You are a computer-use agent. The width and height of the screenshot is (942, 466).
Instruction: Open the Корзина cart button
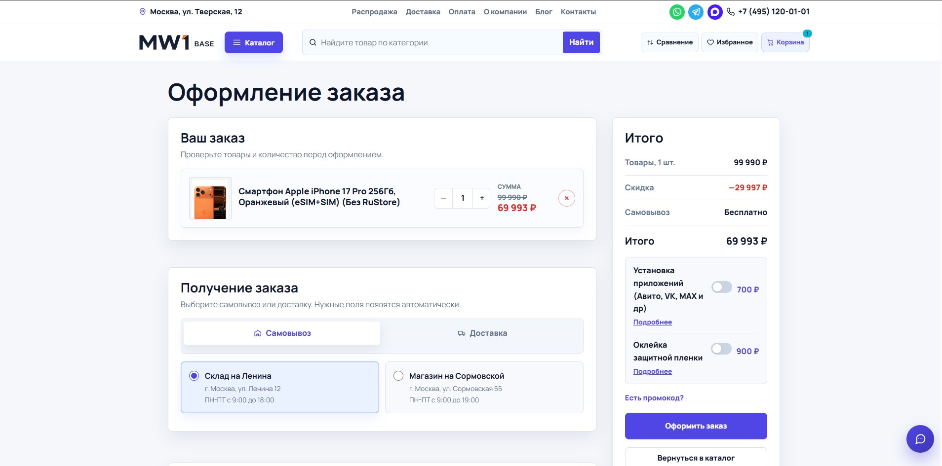[785, 42]
